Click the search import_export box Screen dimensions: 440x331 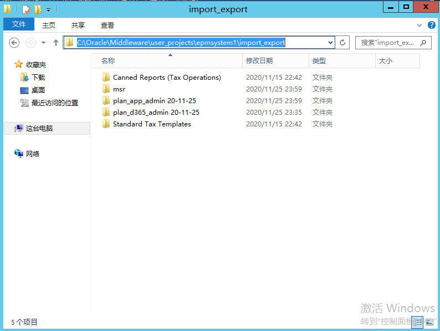click(x=393, y=43)
